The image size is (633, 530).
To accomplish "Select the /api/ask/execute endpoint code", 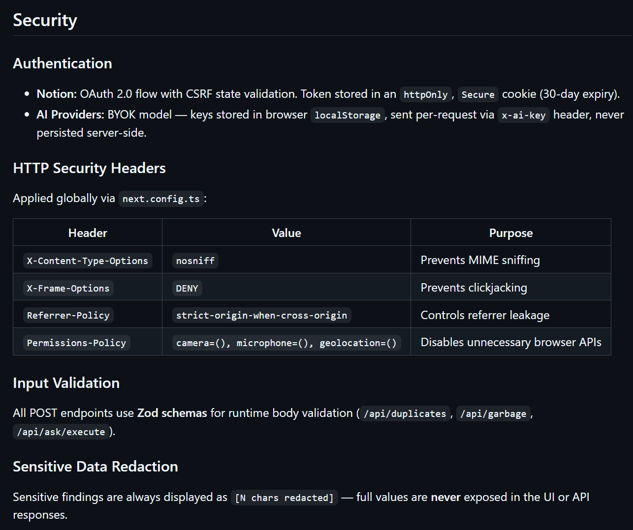I will coord(61,432).
